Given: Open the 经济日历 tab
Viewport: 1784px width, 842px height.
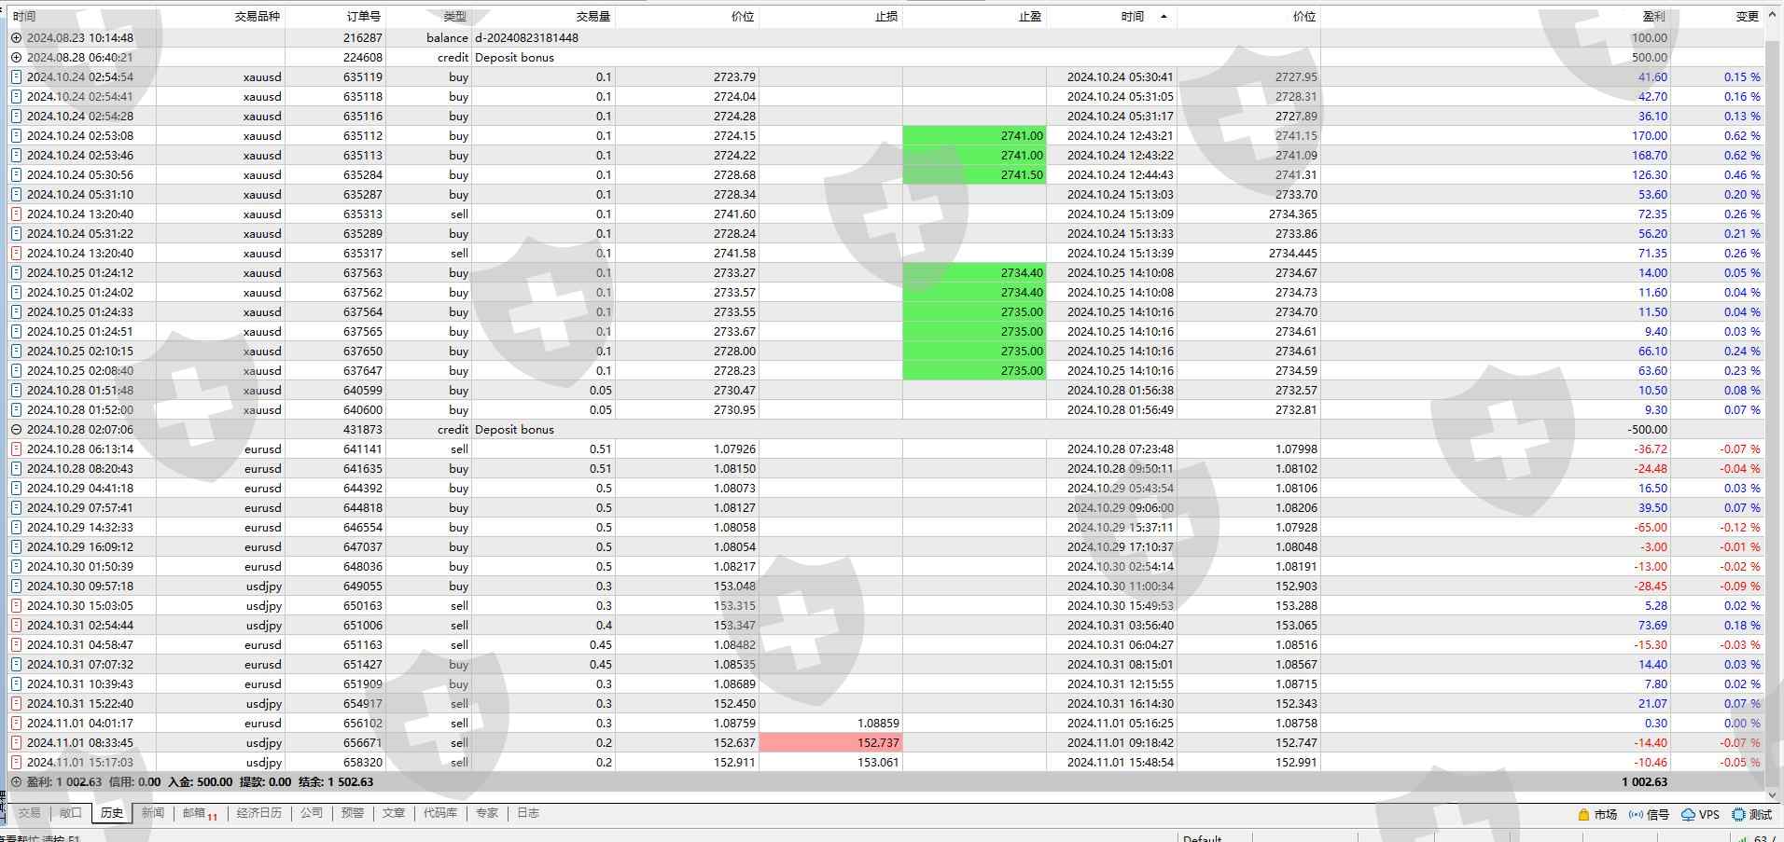Looking at the screenshot, I should pos(259,813).
